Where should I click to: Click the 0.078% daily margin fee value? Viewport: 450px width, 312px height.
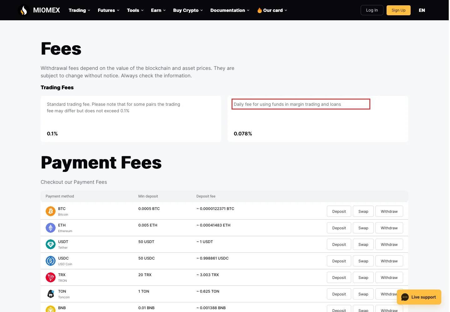click(243, 134)
